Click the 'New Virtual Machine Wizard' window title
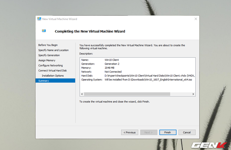Viewport: 231px width, 150px height. [60, 19]
